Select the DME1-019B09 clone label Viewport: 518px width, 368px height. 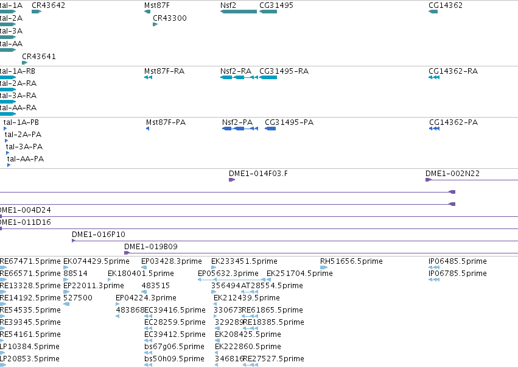coord(150,247)
